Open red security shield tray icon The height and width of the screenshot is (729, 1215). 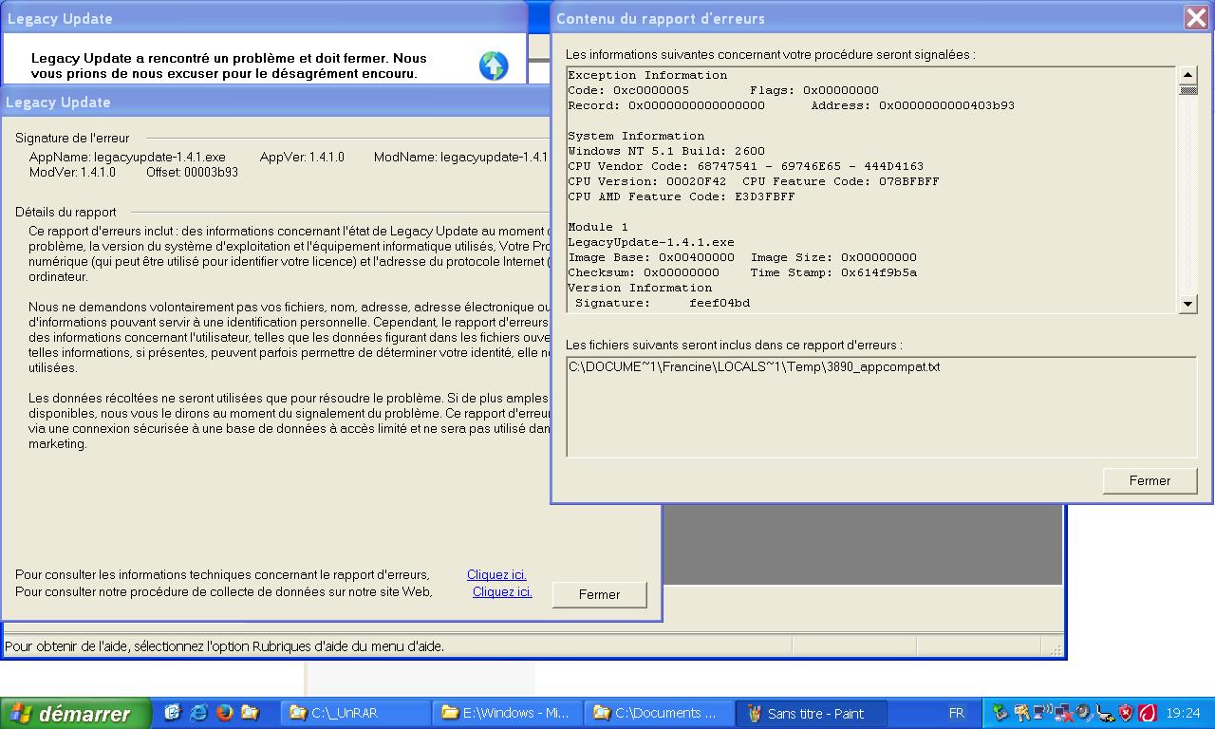[x=1126, y=712]
